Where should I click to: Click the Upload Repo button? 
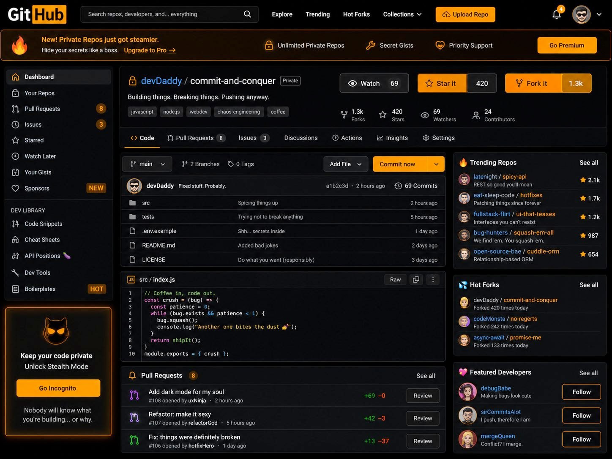(465, 14)
